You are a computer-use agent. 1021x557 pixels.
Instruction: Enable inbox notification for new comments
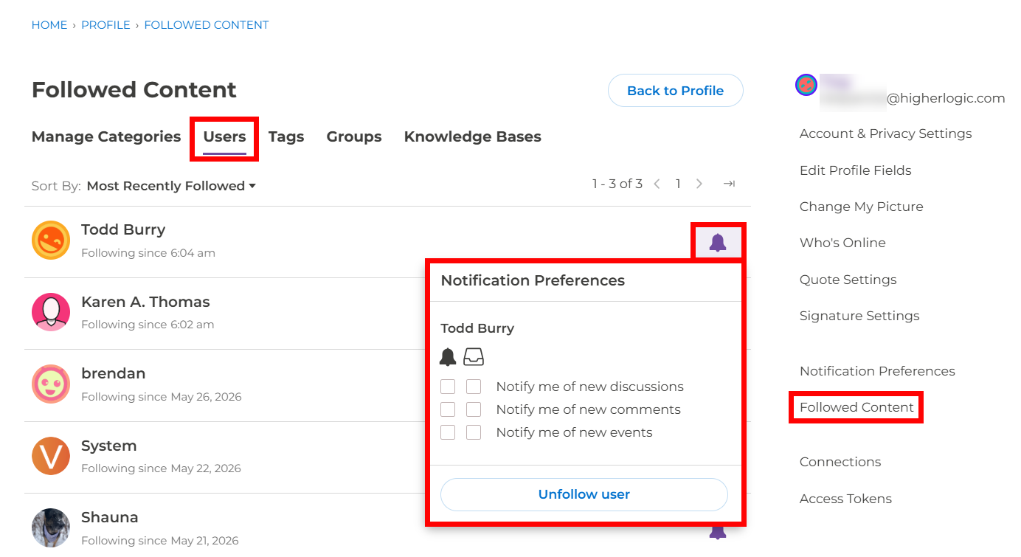click(474, 409)
